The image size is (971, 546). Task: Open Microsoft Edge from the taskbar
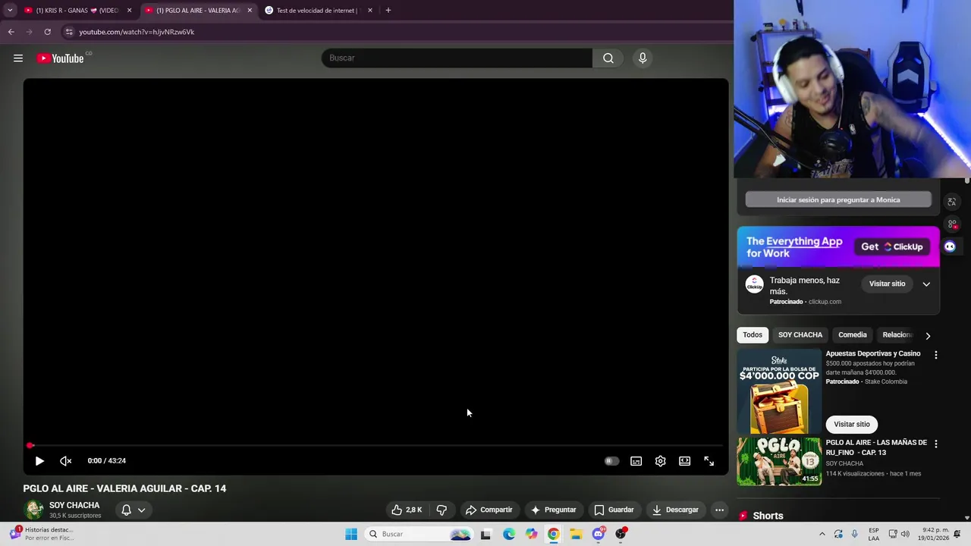tap(509, 534)
